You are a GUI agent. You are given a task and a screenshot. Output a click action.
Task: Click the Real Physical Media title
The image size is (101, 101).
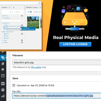tap(76, 37)
